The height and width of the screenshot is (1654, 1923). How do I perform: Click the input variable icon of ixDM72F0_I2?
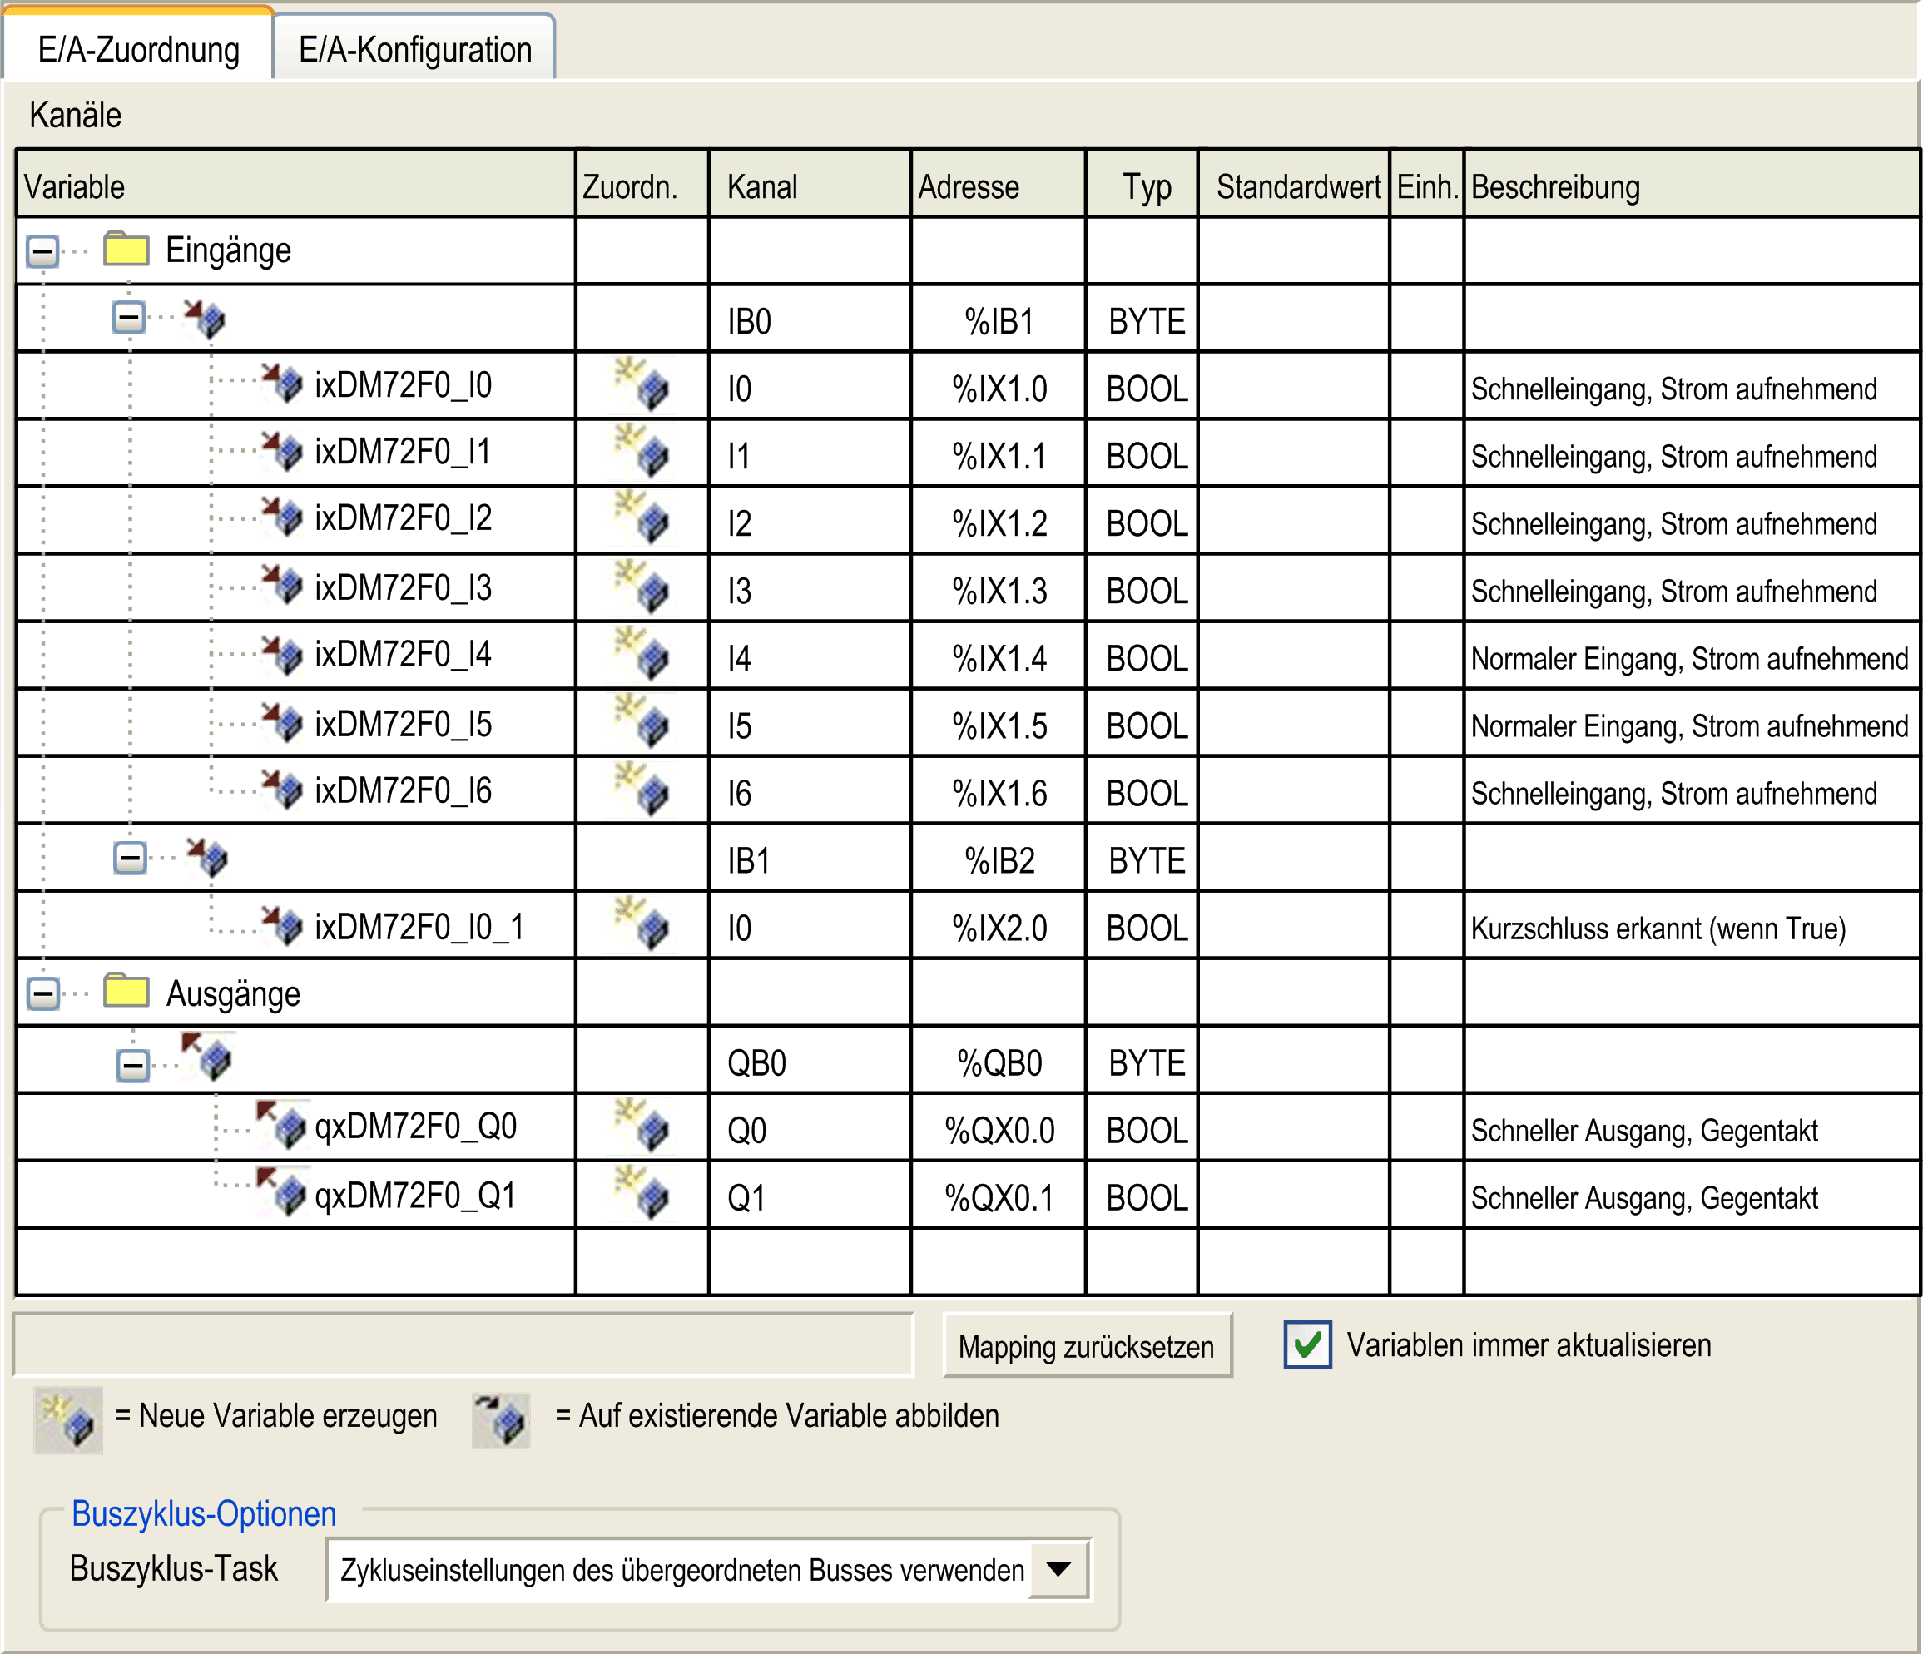[281, 516]
